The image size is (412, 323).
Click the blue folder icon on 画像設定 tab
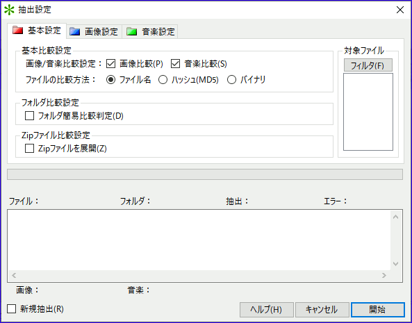(x=74, y=31)
